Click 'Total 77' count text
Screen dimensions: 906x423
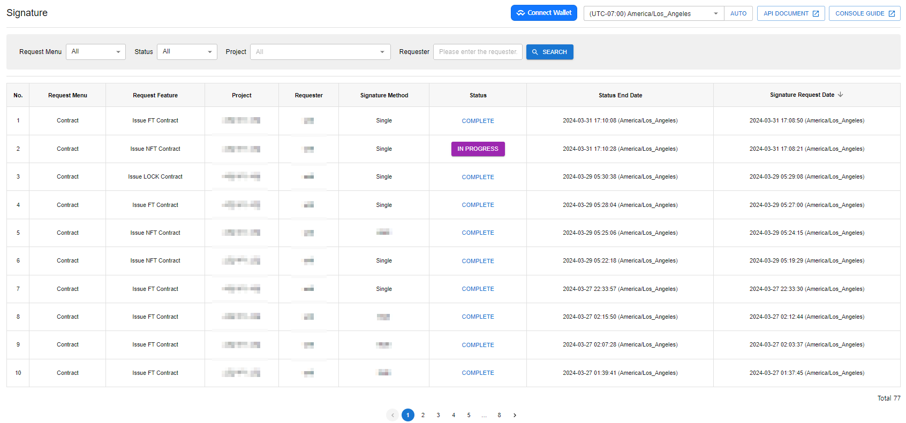(889, 398)
